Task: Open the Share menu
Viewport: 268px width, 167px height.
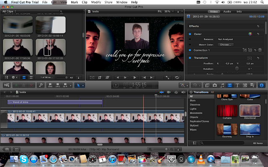Action: [x=108, y=2]
